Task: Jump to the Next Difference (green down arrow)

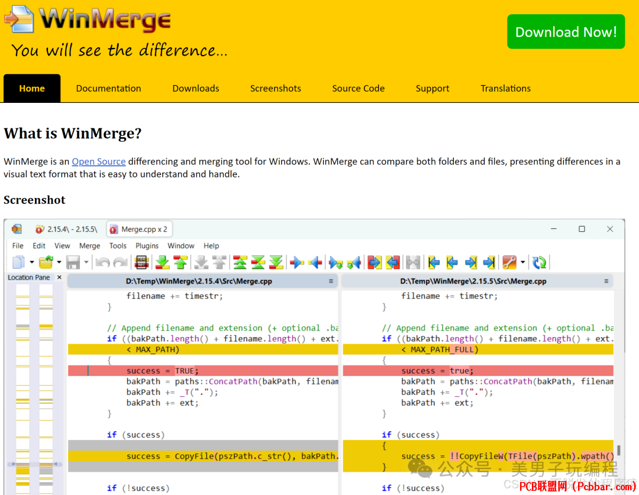Action: pos(163,263)
